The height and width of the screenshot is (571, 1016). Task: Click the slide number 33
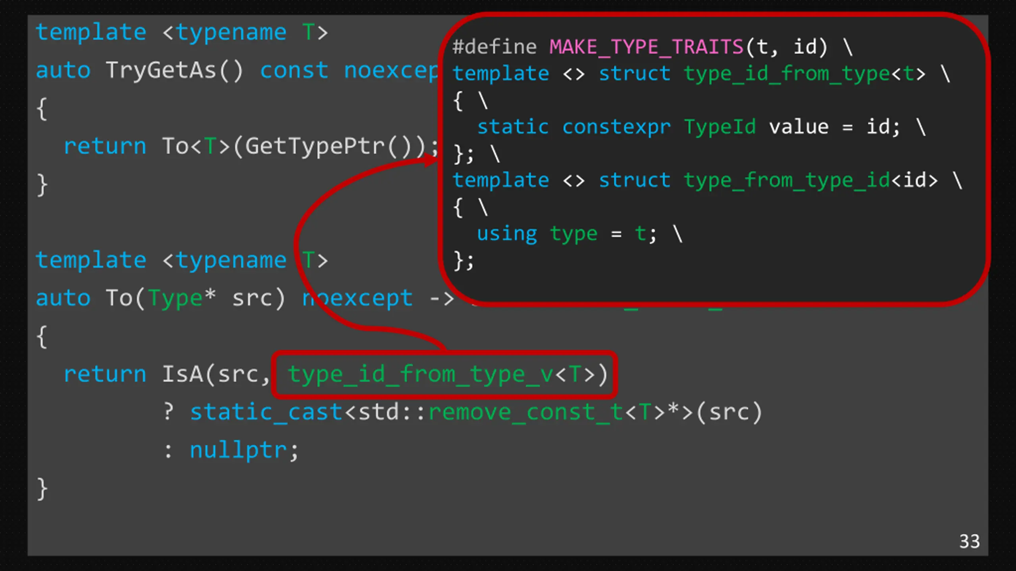click(969, 541)
